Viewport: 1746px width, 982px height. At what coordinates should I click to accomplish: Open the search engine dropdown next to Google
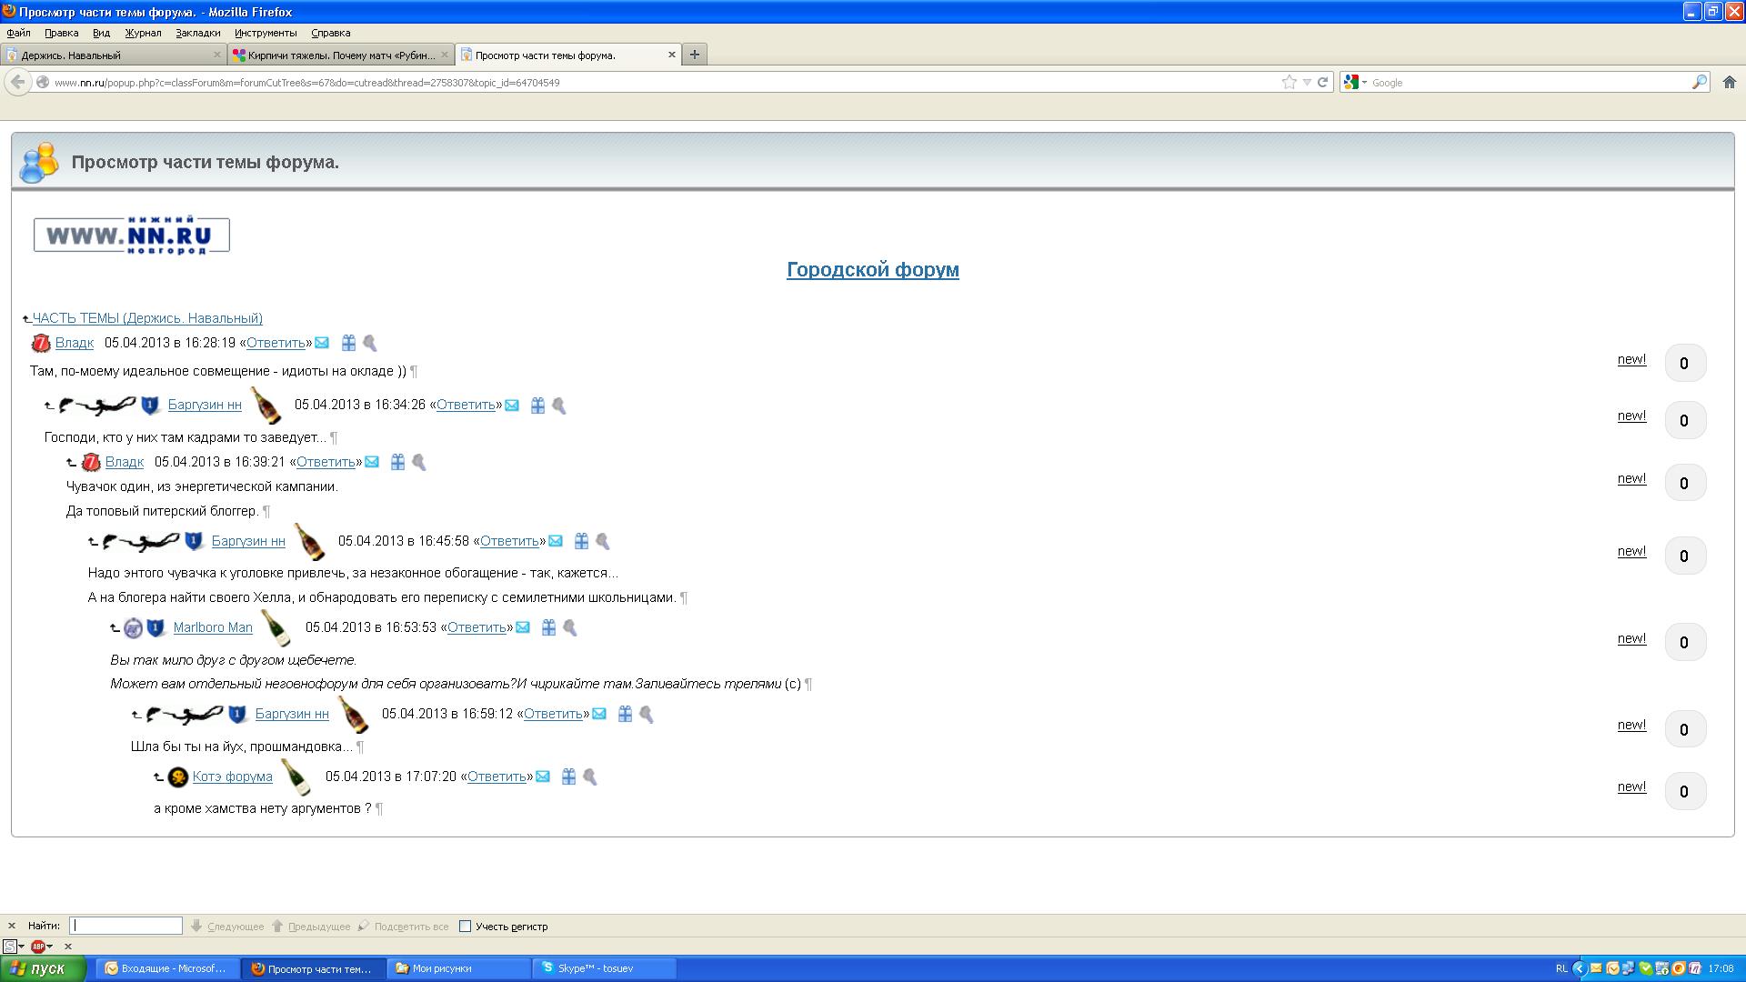tap(1364, 83)
